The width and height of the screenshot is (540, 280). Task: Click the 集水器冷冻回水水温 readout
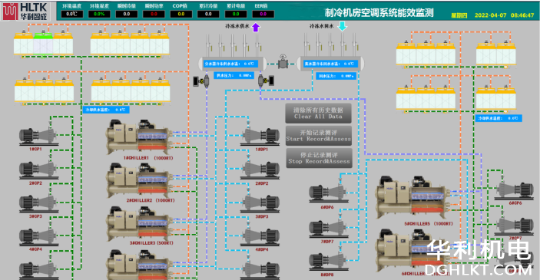pyautogui.click(x=330, y=64)
